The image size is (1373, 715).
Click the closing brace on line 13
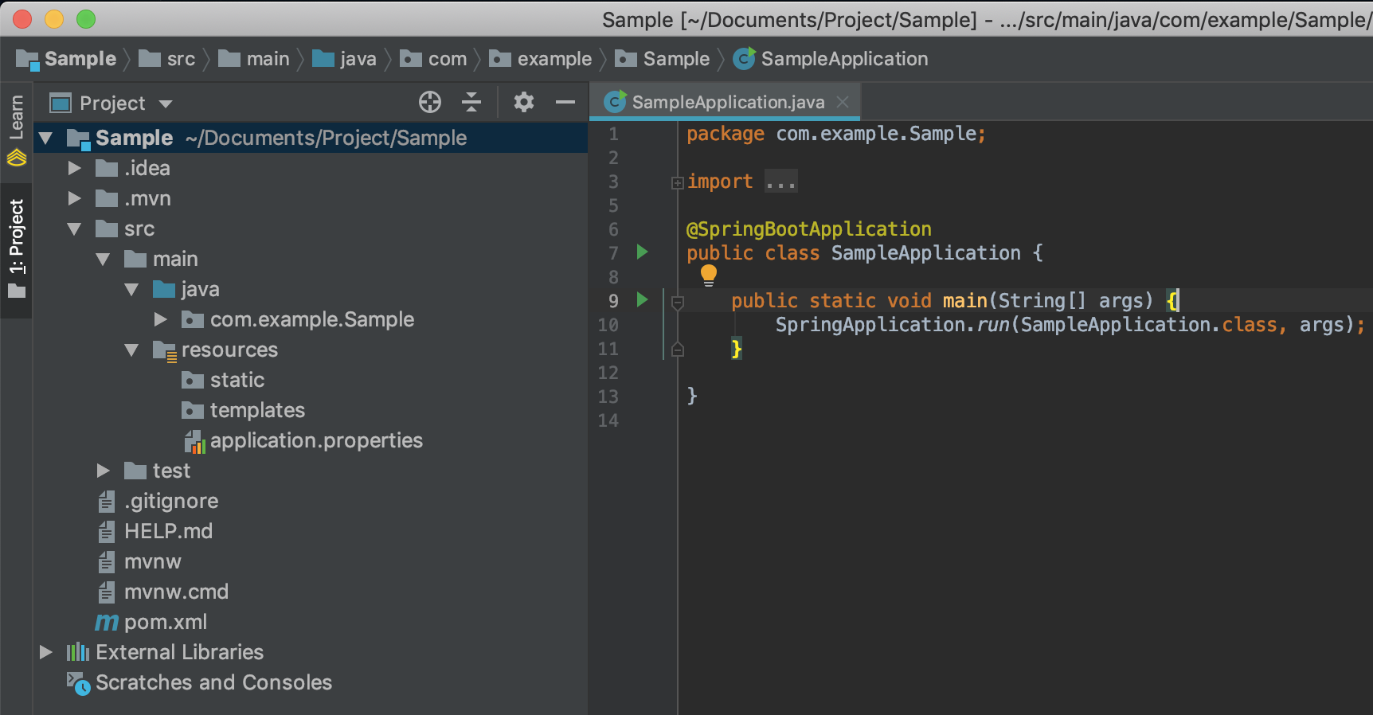[692, 396]
